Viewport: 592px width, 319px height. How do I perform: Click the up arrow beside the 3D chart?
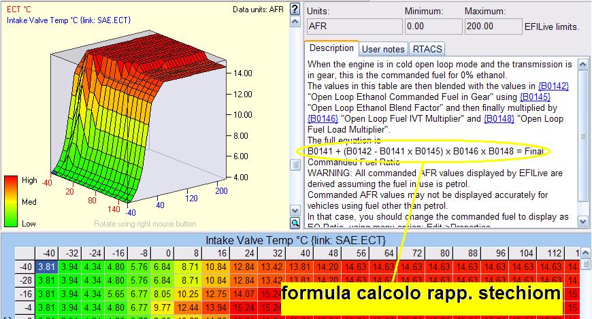(295, 22)
